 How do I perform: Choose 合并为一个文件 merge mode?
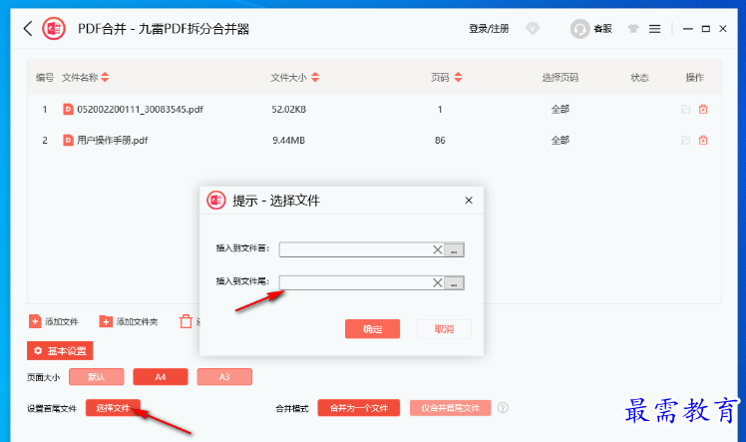(x=359, y=408)
